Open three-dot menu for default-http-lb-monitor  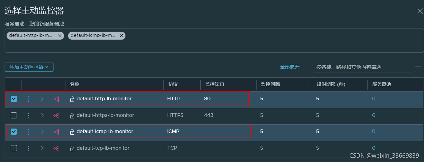(x=28, y=99)
